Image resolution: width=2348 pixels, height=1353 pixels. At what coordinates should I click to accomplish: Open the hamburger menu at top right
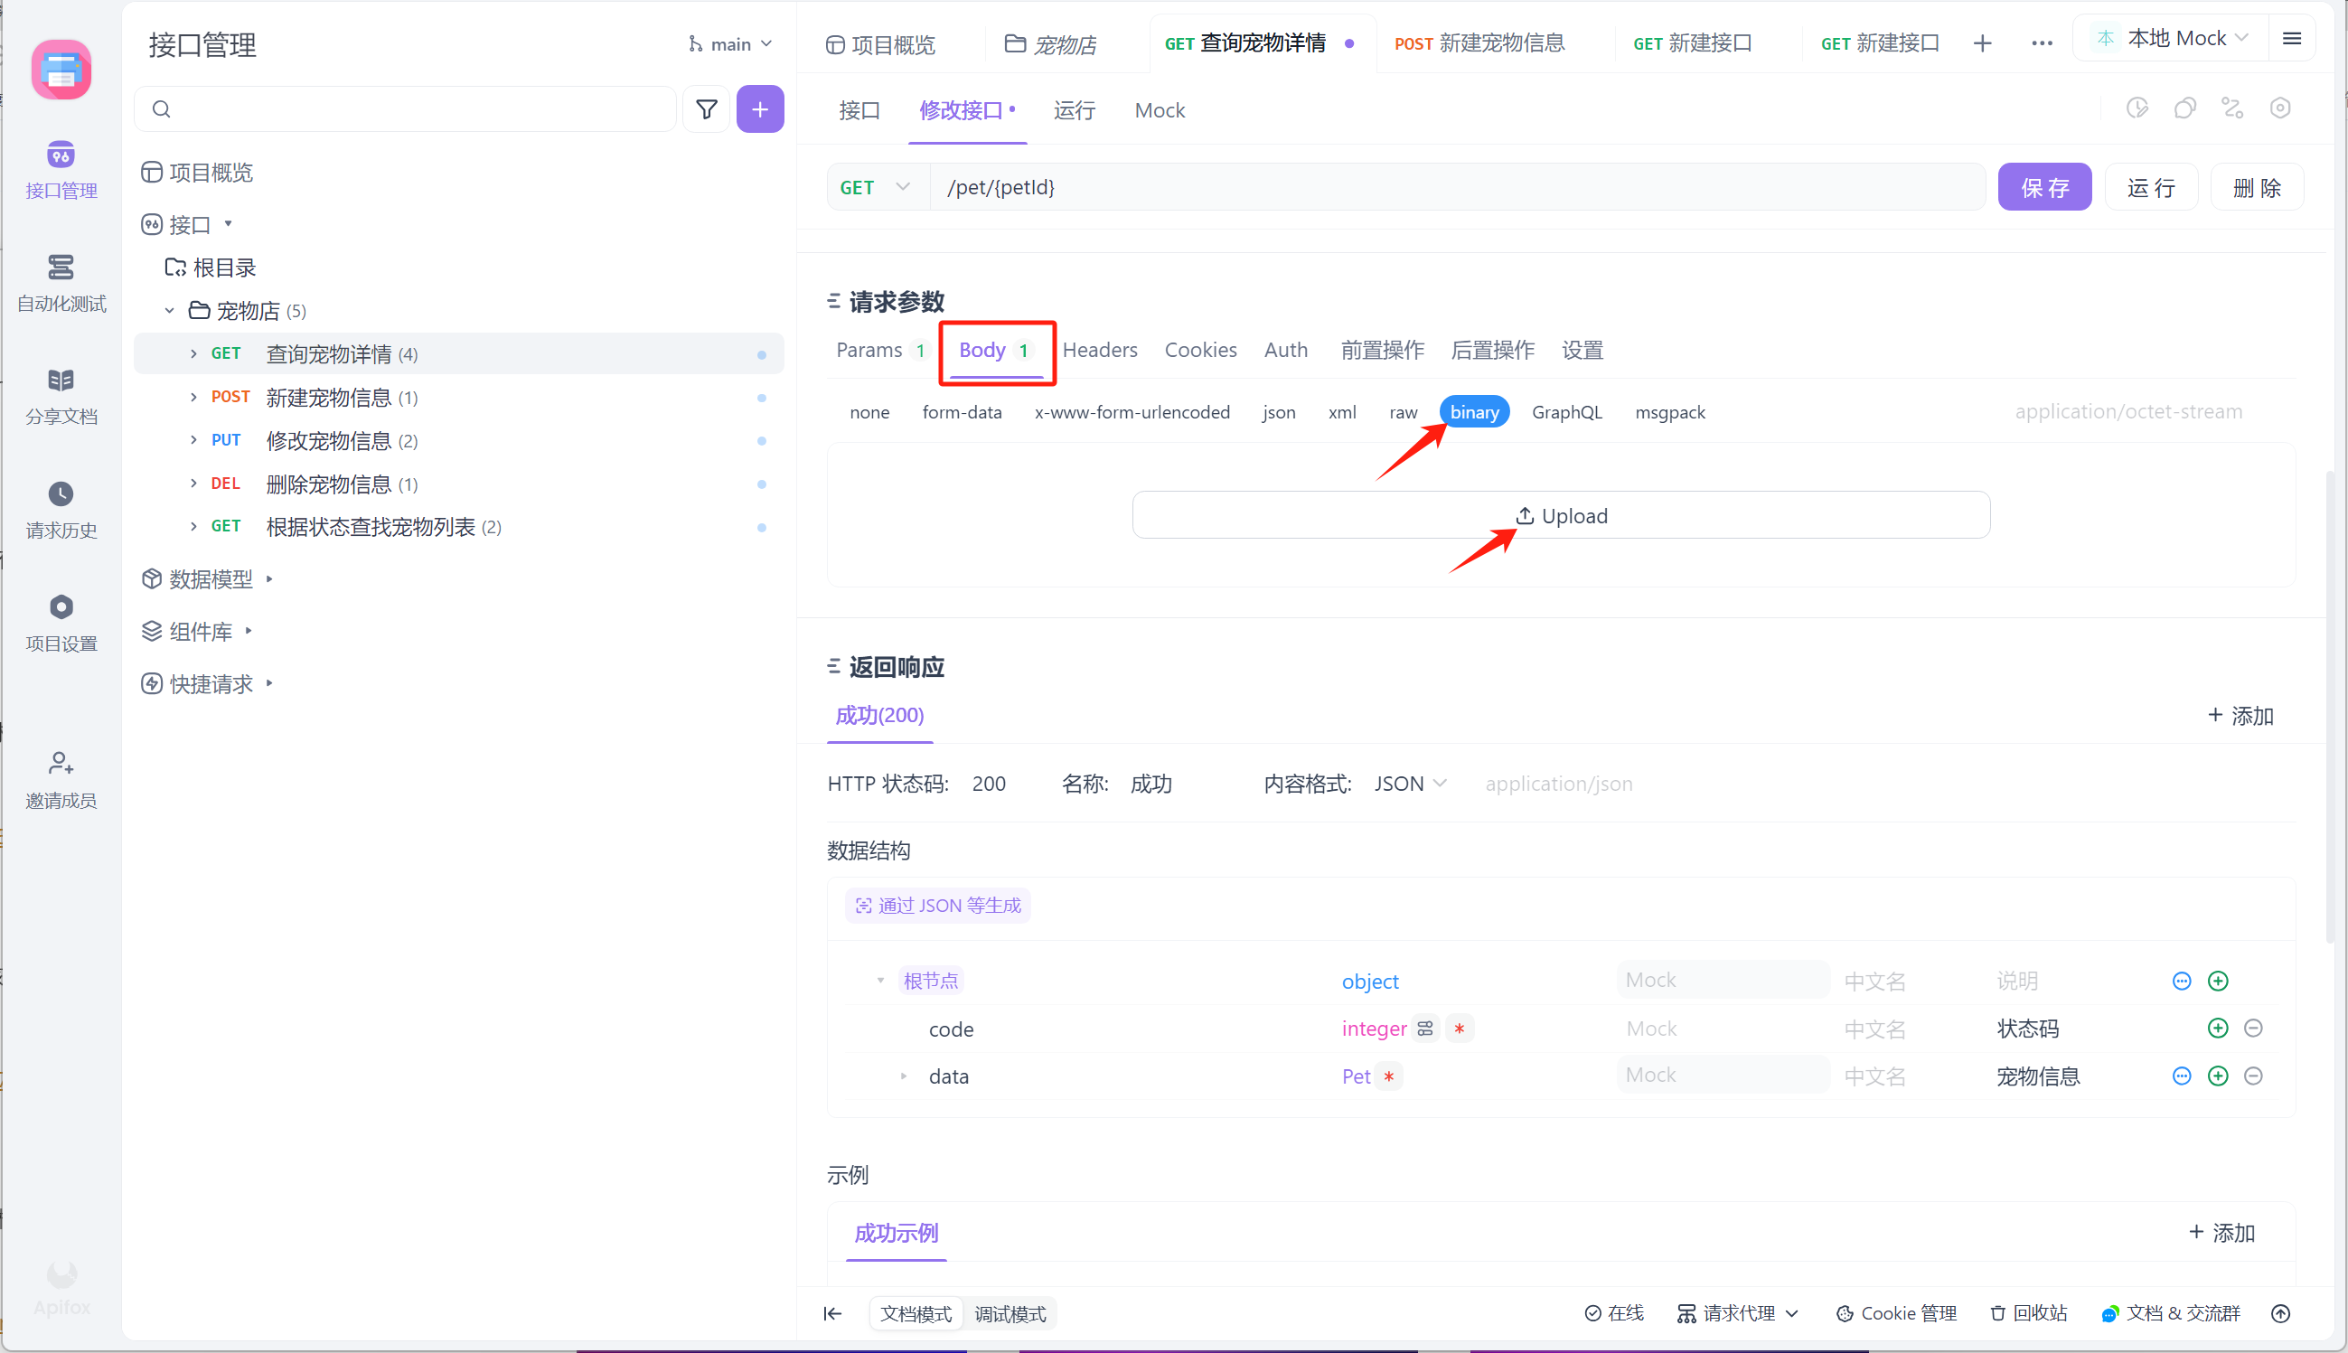(2291, 39)
